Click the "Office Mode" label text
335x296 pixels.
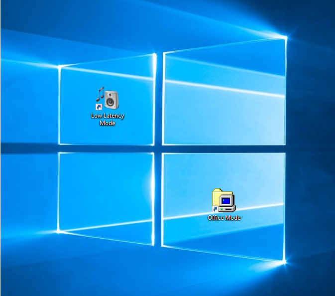224,218
